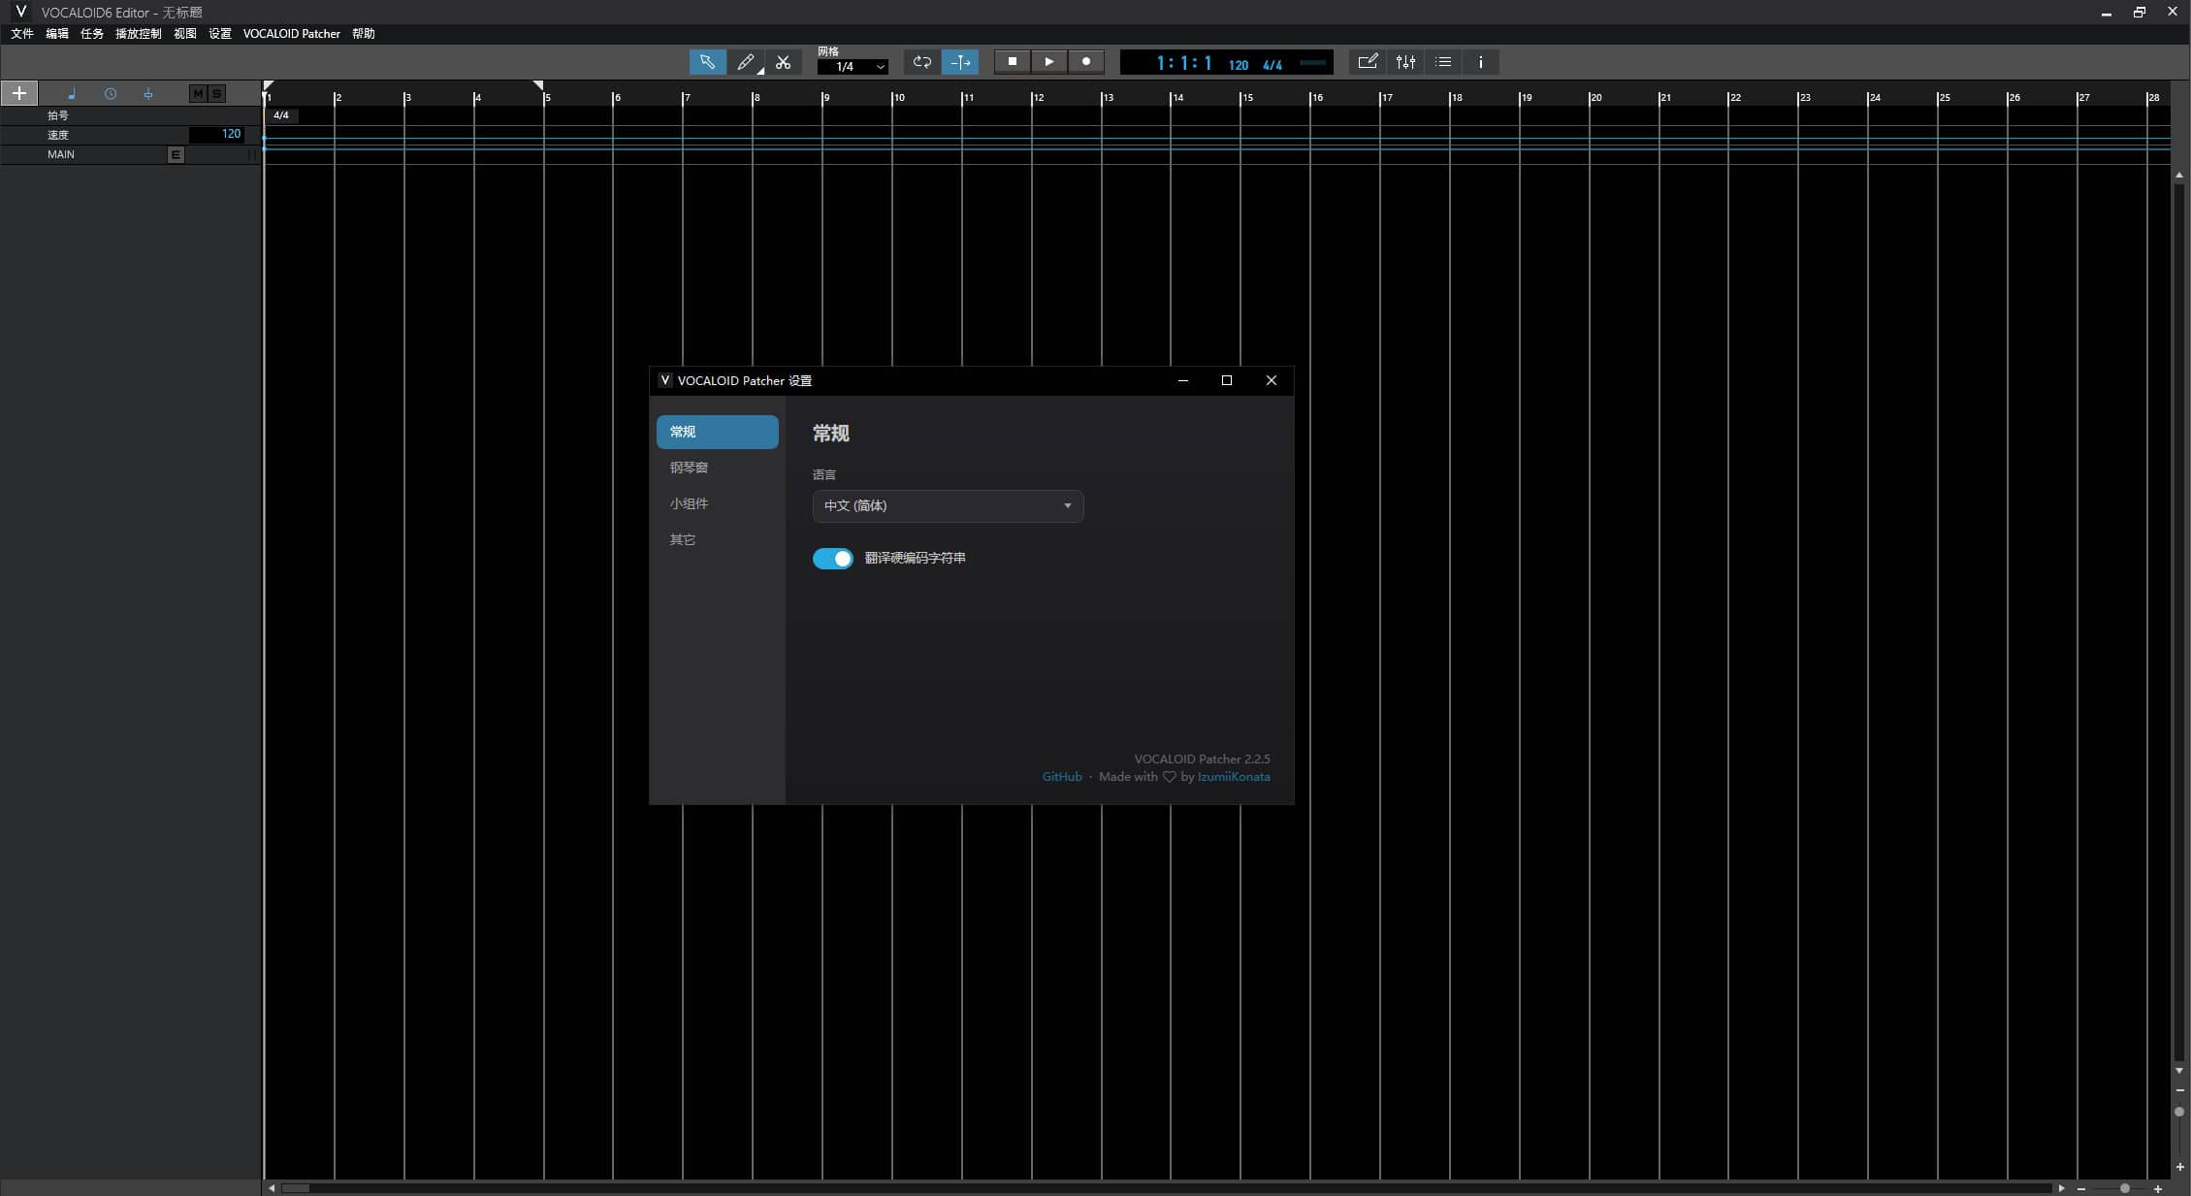2191x1196 pixels.
Task: Click the horizontal scrollbar right arrow
Action: click(x=2061, y=1188)
